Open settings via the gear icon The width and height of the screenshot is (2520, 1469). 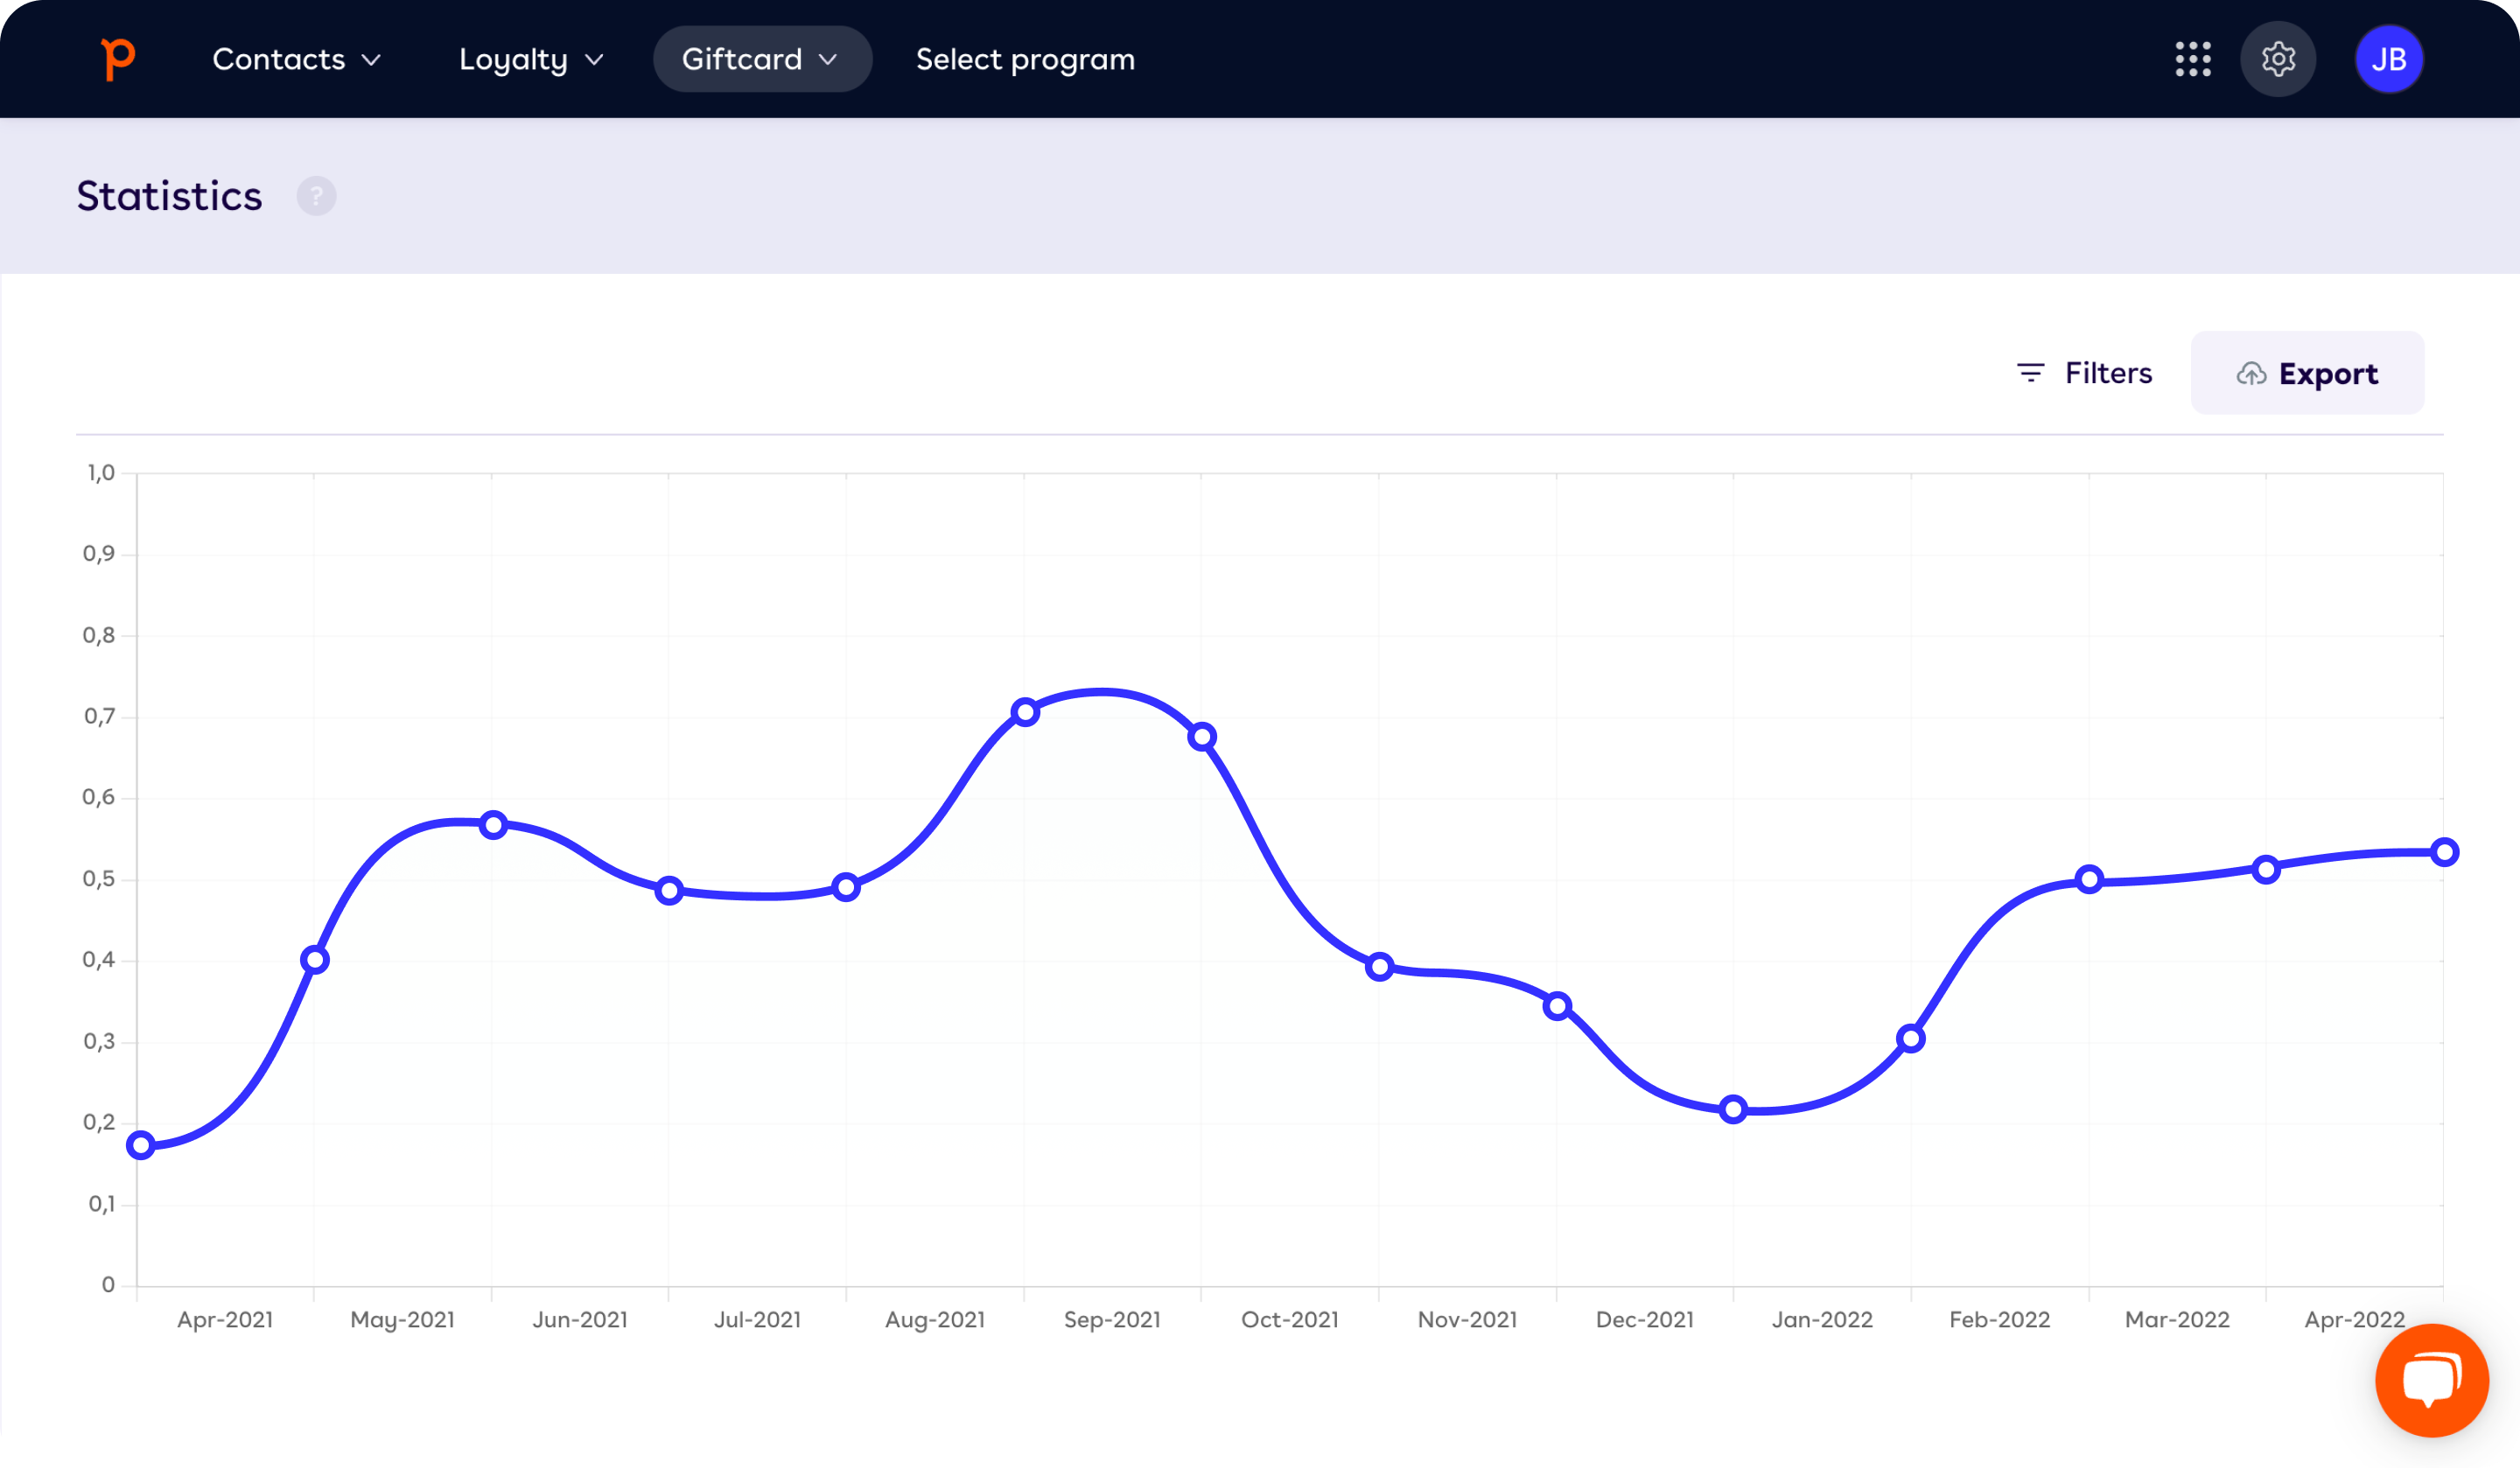tap(2278, 59)
